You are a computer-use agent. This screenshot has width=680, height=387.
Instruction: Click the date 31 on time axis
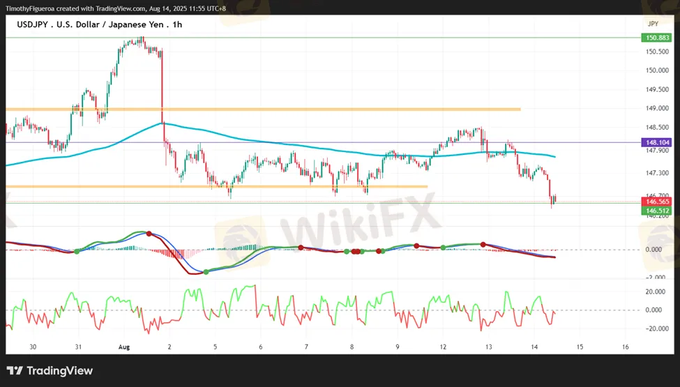click(x=78, y=347)
